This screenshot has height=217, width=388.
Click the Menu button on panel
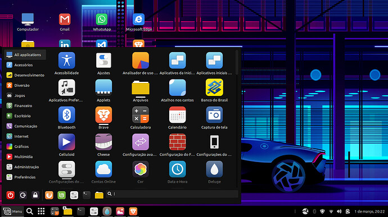(x=13, y=211)
